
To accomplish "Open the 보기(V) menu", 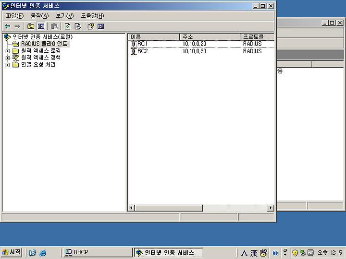I will click(x=65, y=16).
